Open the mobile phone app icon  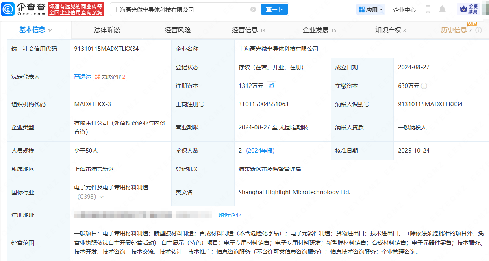[428, 9]
